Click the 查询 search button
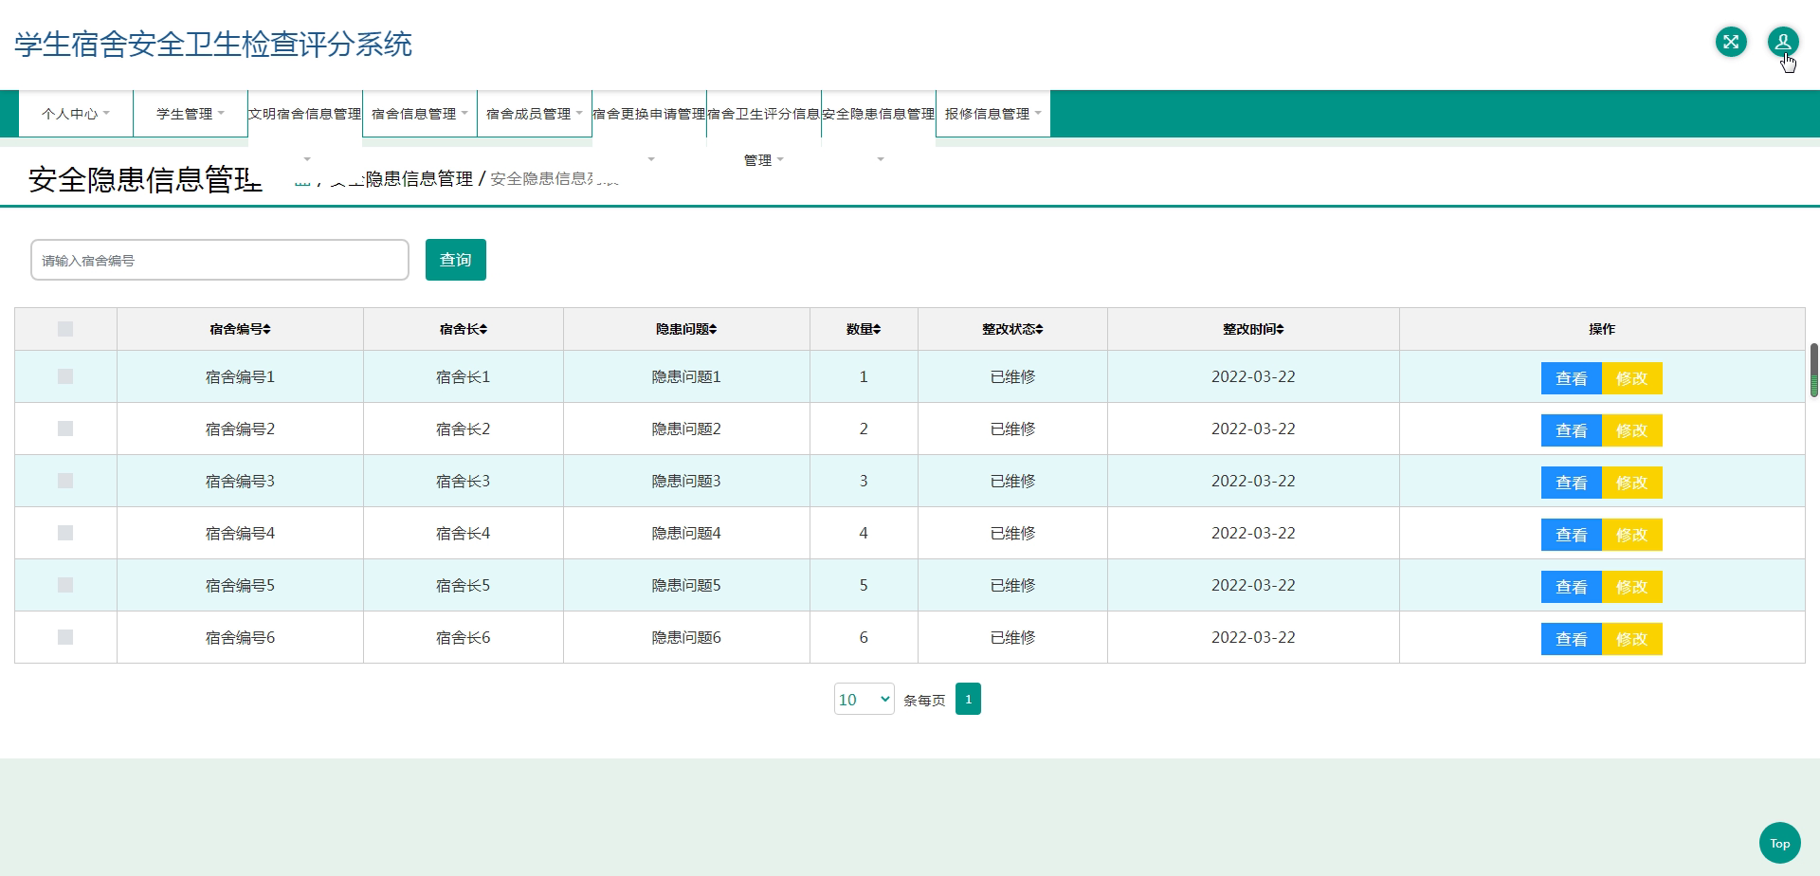This screenshot has width=1820, height=876. (x=456, y=260)
